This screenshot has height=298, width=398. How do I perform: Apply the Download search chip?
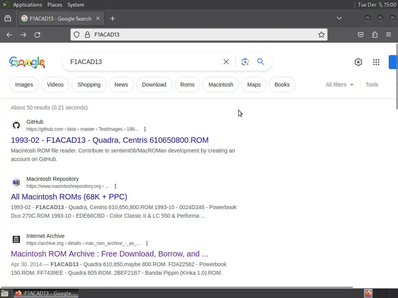(x=154, y=85)
